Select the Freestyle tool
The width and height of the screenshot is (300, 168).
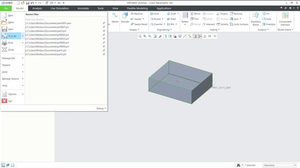click(269, 24)
